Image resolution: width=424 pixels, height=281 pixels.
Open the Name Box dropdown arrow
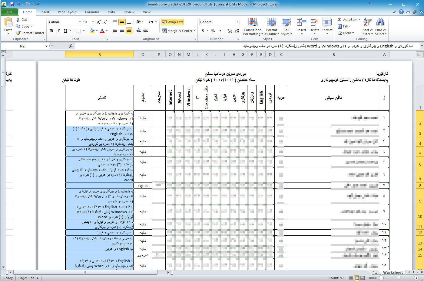(x=46, y=46)
